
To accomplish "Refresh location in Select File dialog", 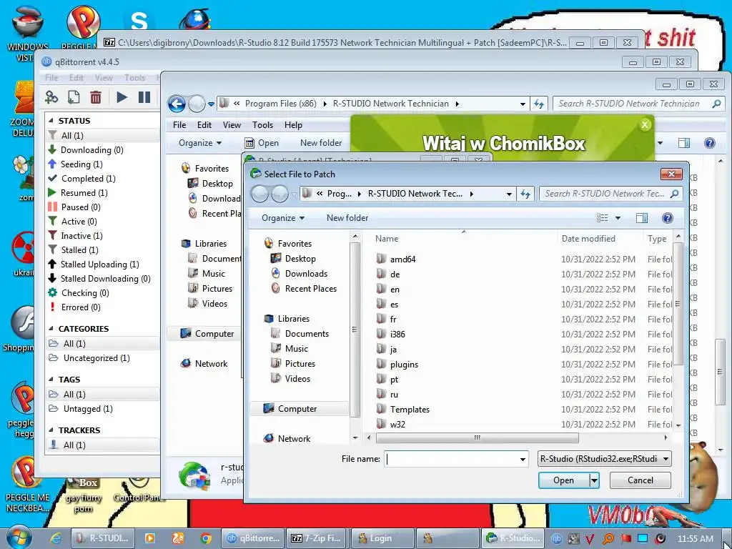I will (x=525, y=194).
